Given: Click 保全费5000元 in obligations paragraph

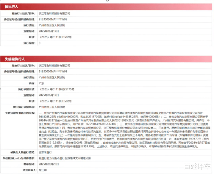Looking at the screenshot, I should (x=74, y=143).
